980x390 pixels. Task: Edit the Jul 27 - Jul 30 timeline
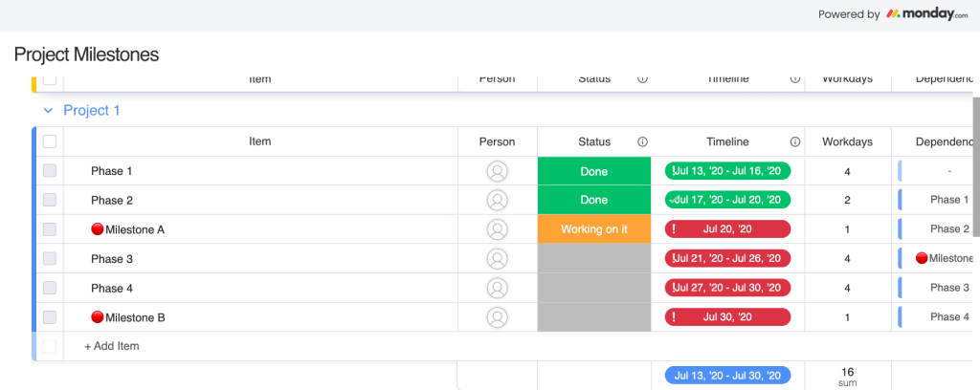click(x=727, y=288)
